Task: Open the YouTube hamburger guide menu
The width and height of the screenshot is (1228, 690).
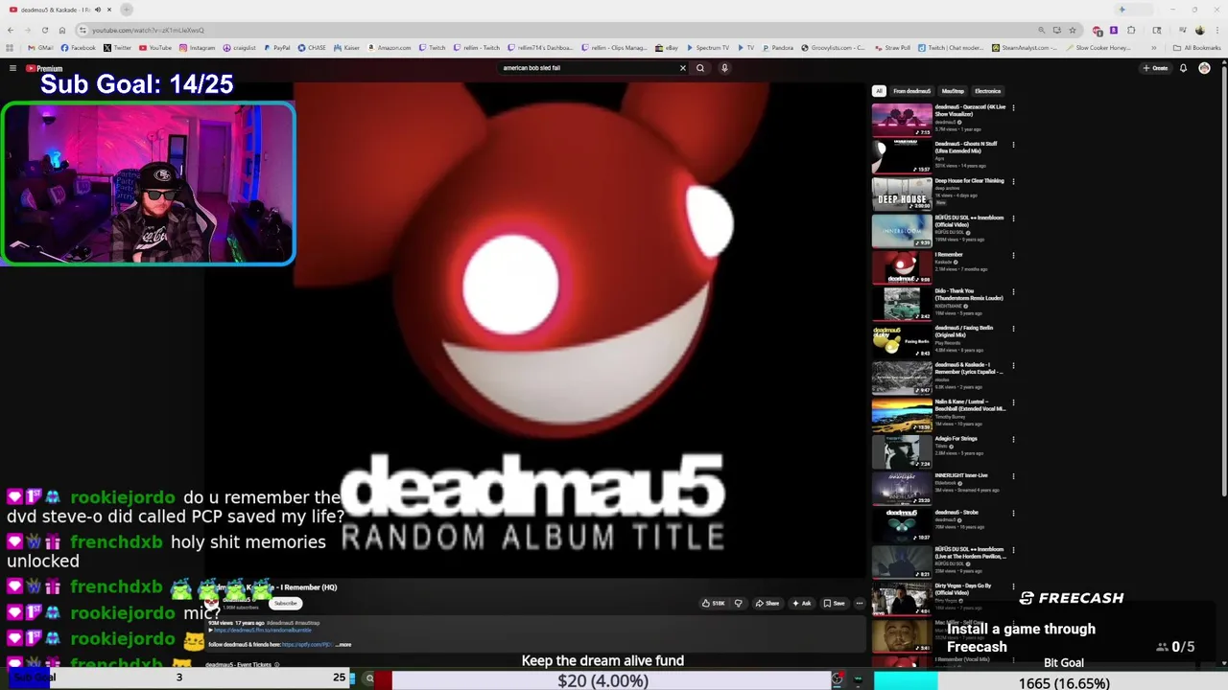Action: click(x=12, y=68)
